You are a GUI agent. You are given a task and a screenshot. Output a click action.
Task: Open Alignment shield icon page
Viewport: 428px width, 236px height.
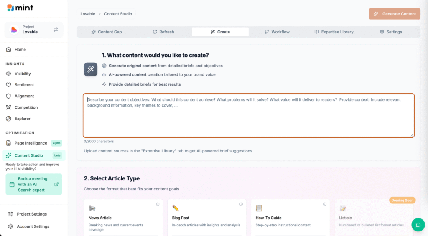(24, 96)
